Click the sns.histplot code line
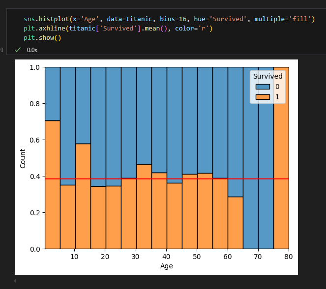The height and width of the screenshot is (289, 326). pos(169,19)
